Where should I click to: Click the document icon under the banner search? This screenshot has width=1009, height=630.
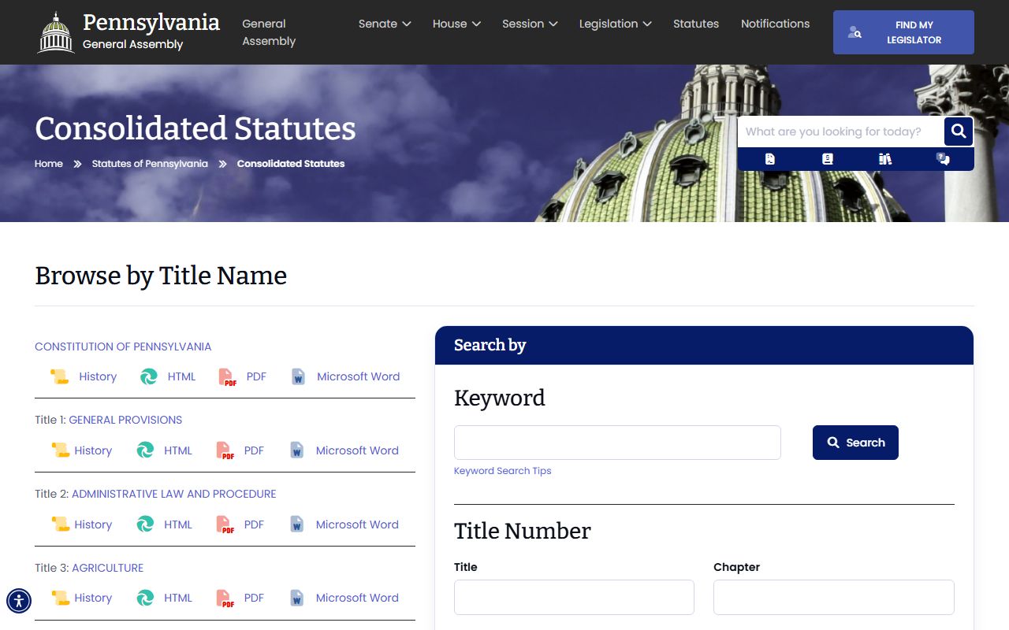pos(770,159)
